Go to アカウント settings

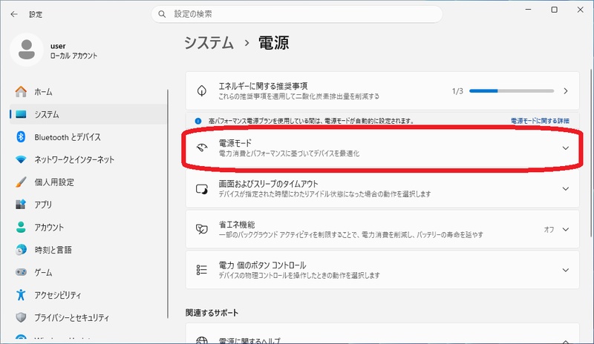(88, 227)
